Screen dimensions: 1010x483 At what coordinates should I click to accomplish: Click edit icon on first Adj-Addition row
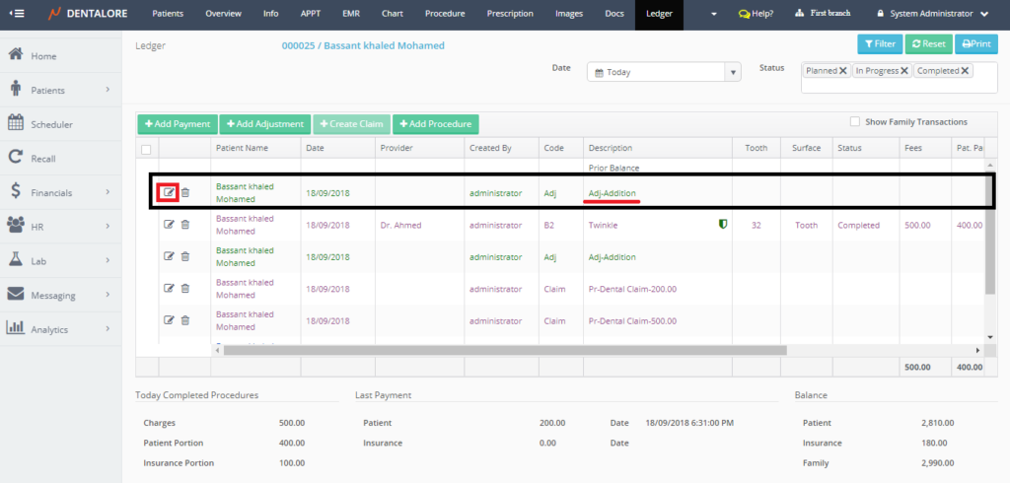(x=169, y=192)
